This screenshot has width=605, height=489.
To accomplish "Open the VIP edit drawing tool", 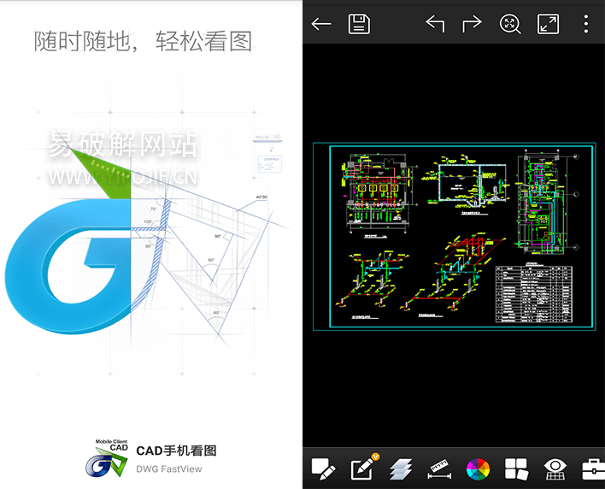I will click(364, 468).
